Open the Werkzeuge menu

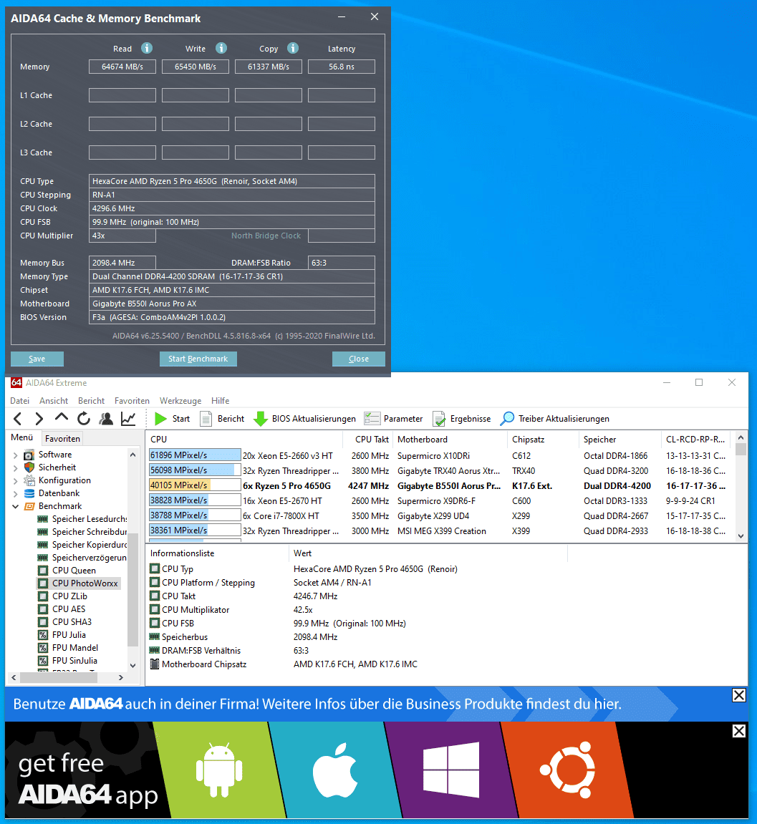pyautogui.click(x=180, y=401)
